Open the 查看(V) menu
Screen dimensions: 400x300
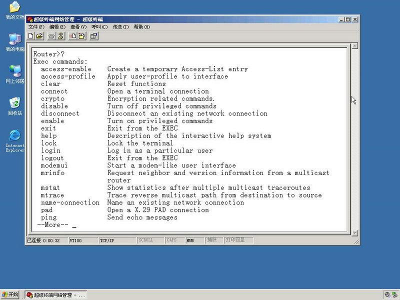(x=78, y=27)
